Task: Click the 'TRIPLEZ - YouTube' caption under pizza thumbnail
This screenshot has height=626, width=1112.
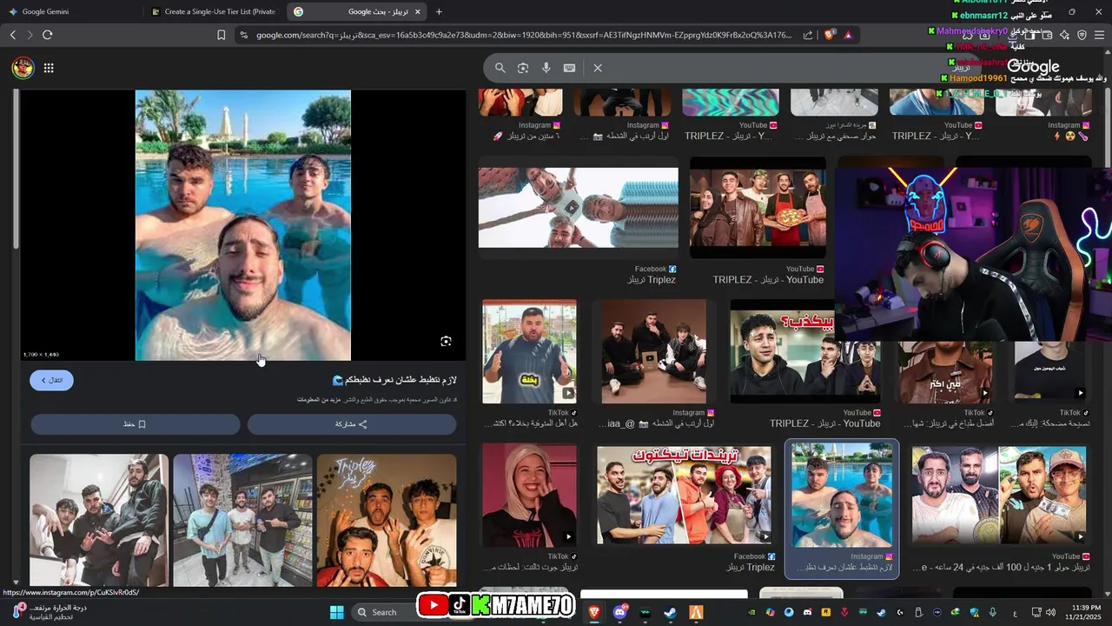Action: (768, 280)
